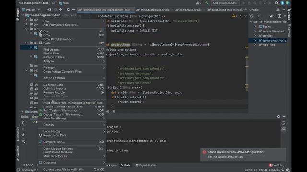Hide the Project tool window
Image resolution: width=307 pixels, height=172 pixels.
click(73, 10)
